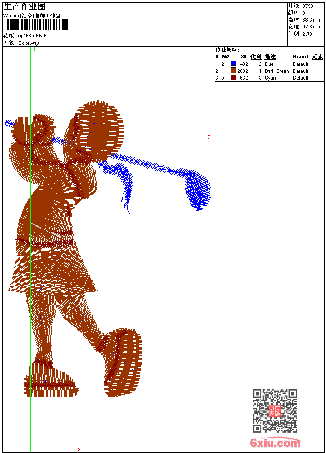This screenshot has height=453, width=326.
Task: Click 'Default' brand in the Cyan row
Action: tap(300, 78)
